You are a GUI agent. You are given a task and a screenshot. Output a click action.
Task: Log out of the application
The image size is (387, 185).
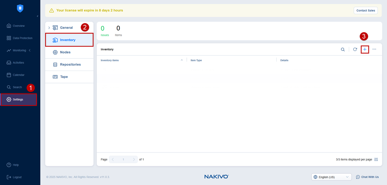(17, 177)
